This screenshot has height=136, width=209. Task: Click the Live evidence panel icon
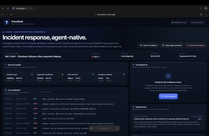(x=6, y=90)
